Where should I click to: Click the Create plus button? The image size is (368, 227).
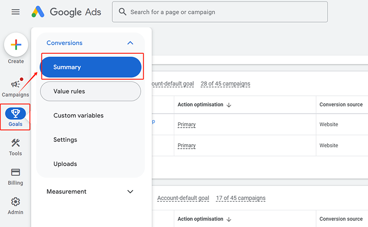(x=16, y=45)
